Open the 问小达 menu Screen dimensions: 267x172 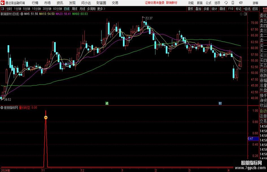pyautogui.click(x=86, y=3)
